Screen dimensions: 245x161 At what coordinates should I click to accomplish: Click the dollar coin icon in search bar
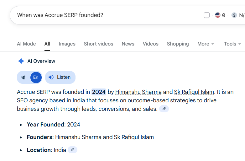234,15
